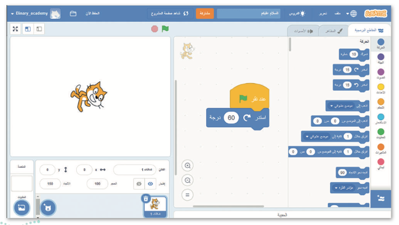Click the turn counterclockwise 15 degrees palette block
399x225 pixels.
[x=351, y=85]
